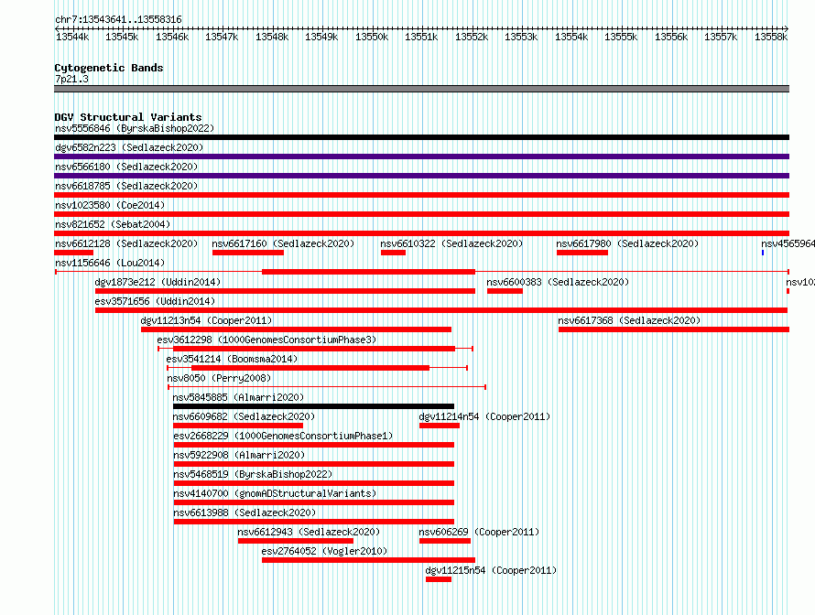Open nsv5922908 (Almarri2020) variant
This screenshot has height=615, width=815.
pos(239,455)
